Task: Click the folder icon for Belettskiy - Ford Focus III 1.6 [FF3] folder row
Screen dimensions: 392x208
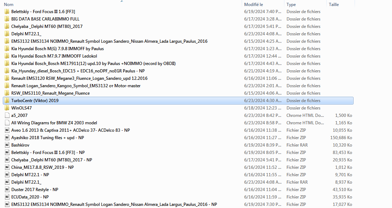Action: (7, 12)
